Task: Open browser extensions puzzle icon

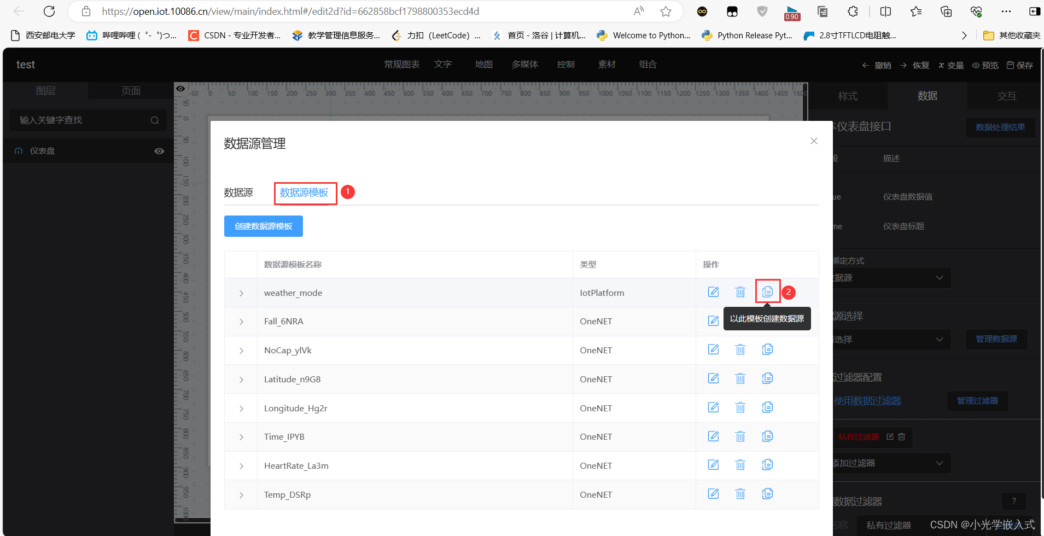Action: 853,11
